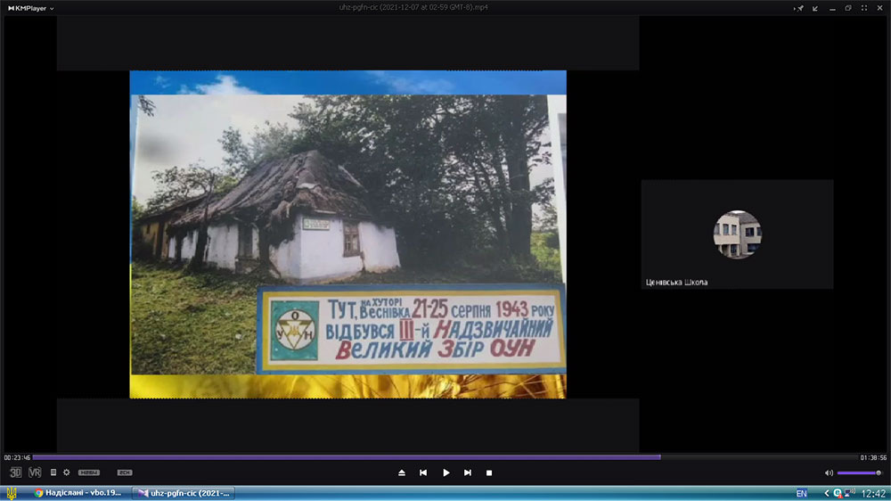The width and height of the screenshot is (891, 501).
Task: Click the video file title text
Action: [x=413, y=7]
